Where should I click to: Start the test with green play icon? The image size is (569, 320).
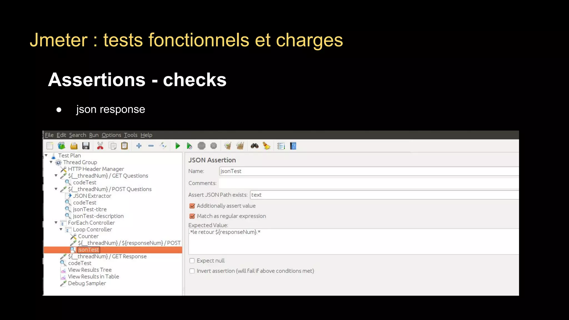[178, 146]
